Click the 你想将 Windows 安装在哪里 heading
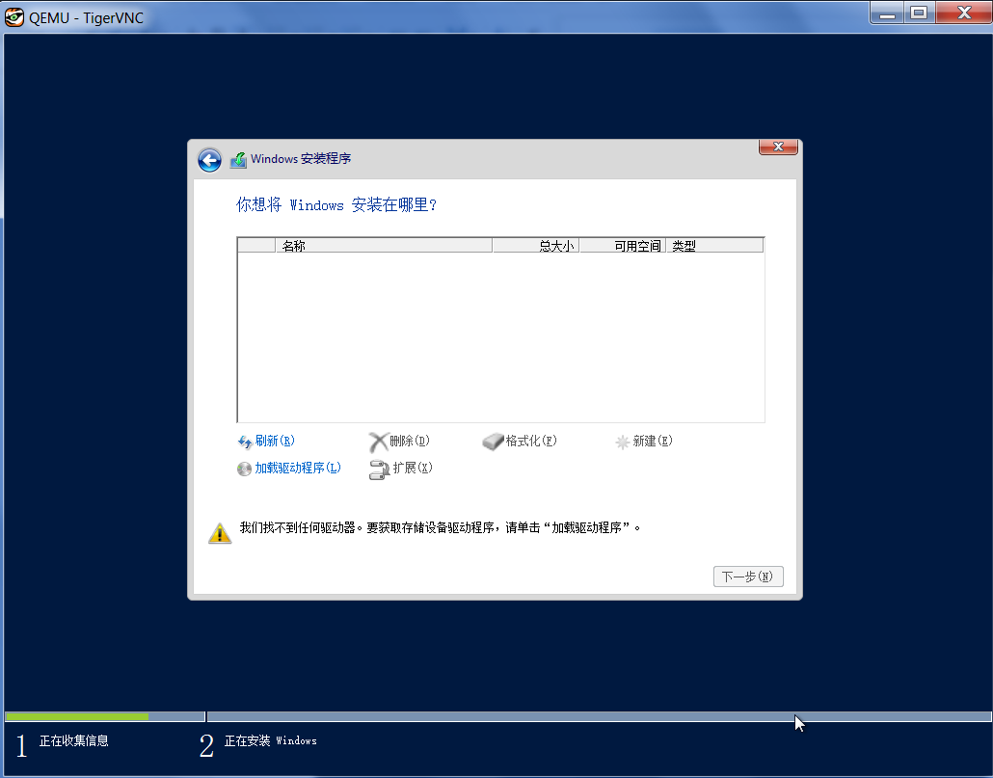This screenshot has height=778, width=993. click(336, 205)
